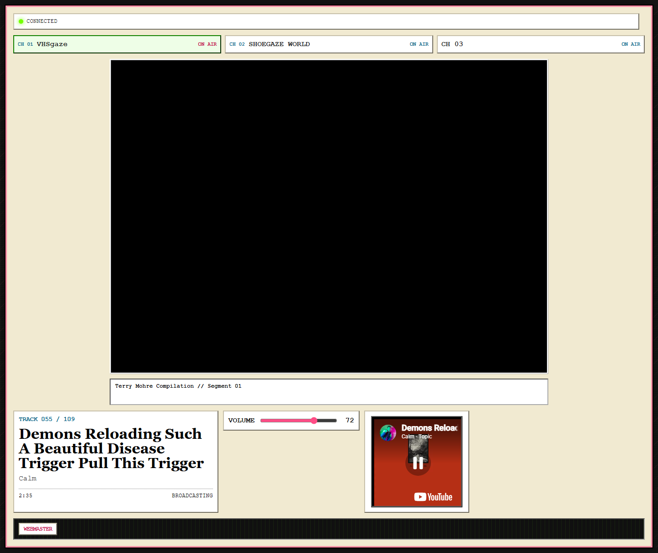Click the volume value 72
This screenshot has height=553, width=658.
pos(350,421)
